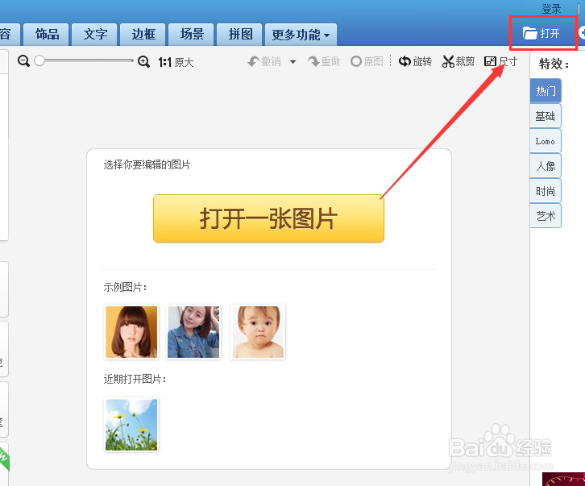
Task: Switch to the 拼图 tab
Action: 240,35
